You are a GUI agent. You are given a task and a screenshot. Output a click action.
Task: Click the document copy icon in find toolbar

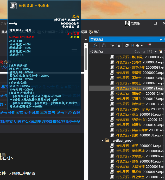tap(104, 45)
